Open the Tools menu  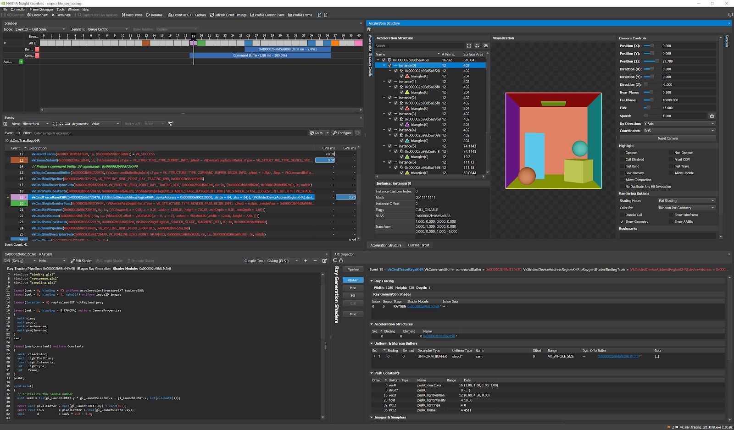61,9
